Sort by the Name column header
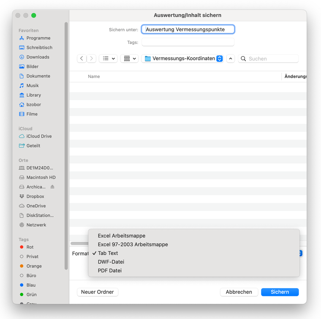 [94, 76]
